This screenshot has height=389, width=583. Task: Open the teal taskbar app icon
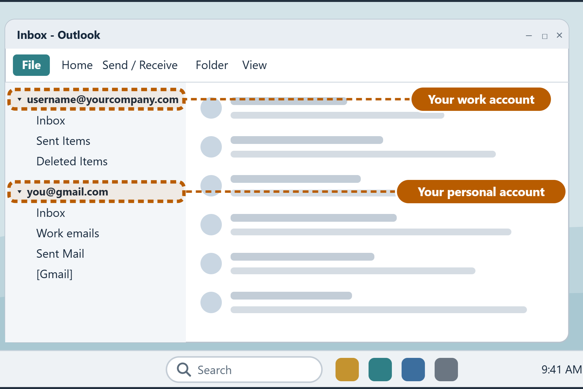click(380, 370)
